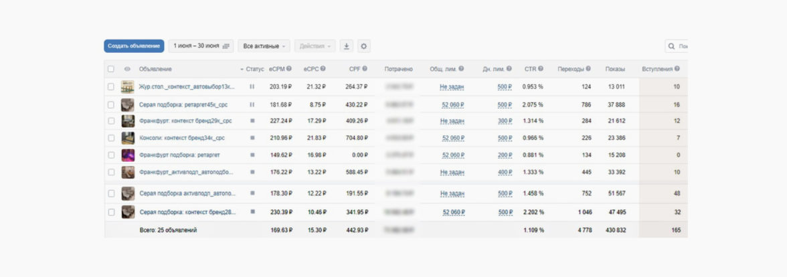
Task: Sort by the Показы column header
Action: click(x=615, y=69)
